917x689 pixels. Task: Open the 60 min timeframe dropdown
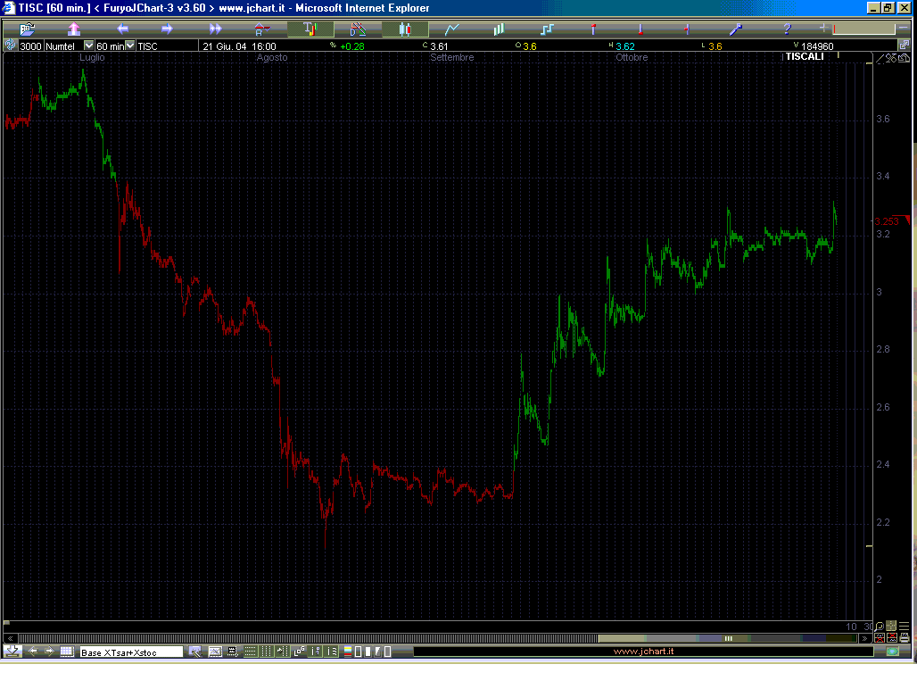pyautogui.click(x=130, y=46)
